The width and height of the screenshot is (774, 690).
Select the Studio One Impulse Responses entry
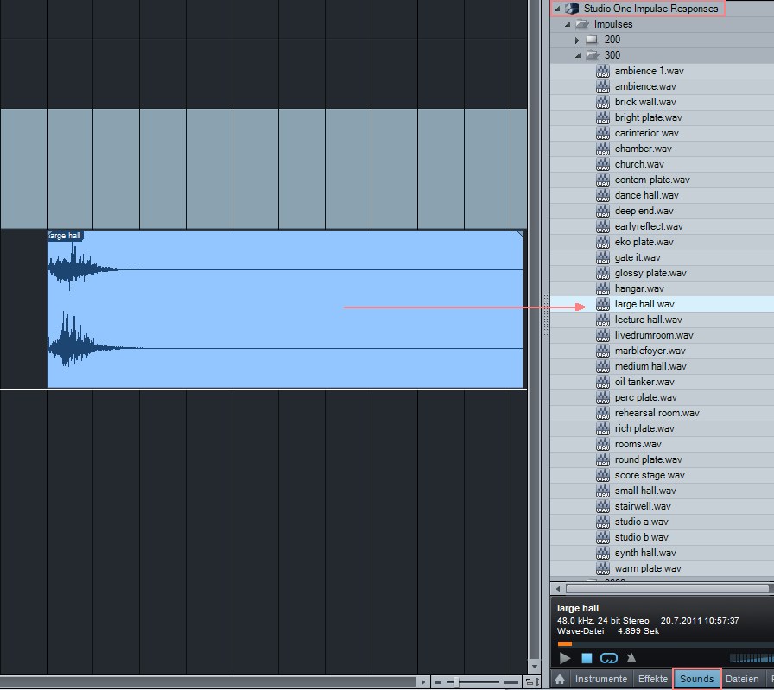pyautogui.click(x=650, y=9)
